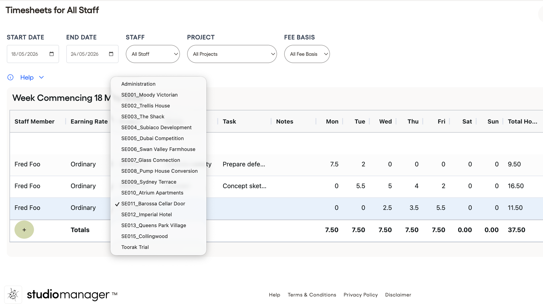This screenshot has width=543, height=306.
Task: Open the Project dropdown showing All Projects
Action: [232, 54]
